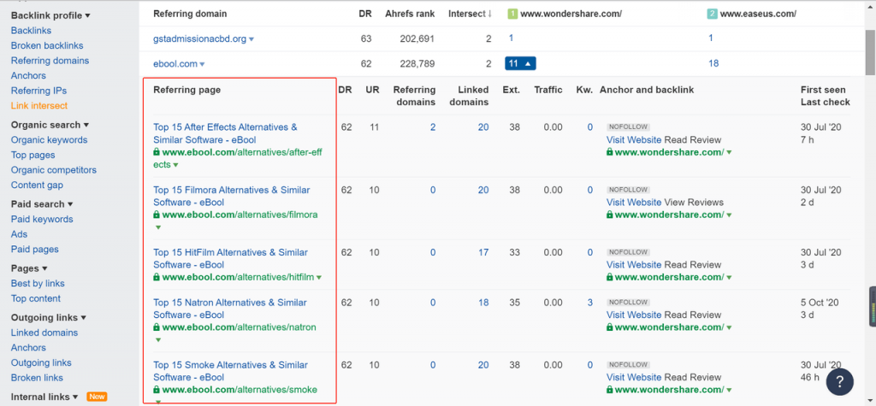Open wondershare.com dropdown in Filmora row

729,215
